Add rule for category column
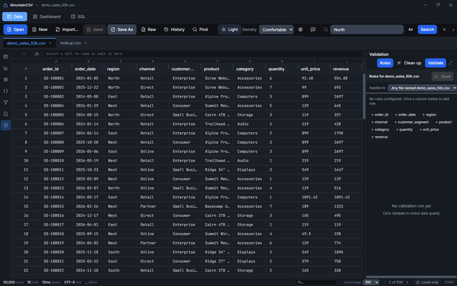The height and width of the screenshot is (286, 457). tap(380, 130)
